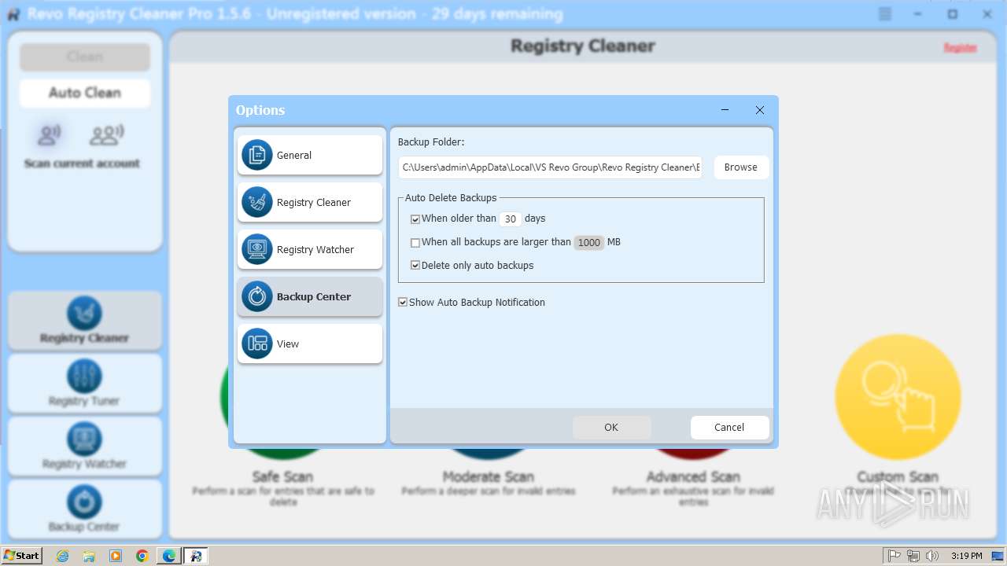
Task: Close the Options dialog
Action: pyautogui.click(x=760, y=110)
